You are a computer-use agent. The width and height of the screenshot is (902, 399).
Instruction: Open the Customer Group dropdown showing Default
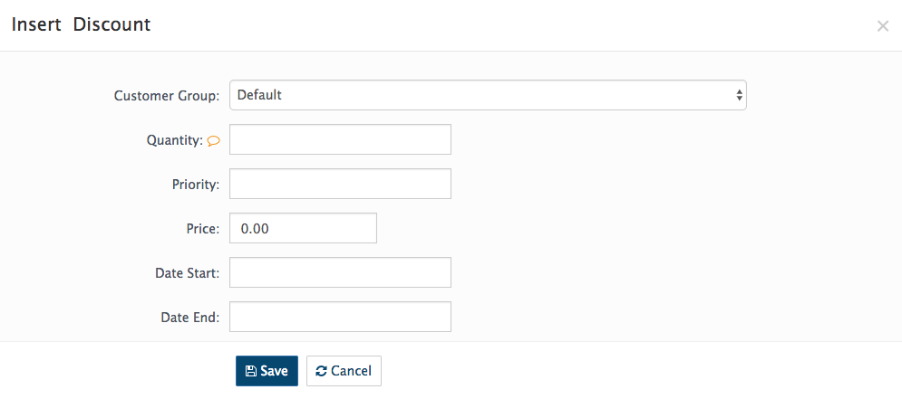pos(488,95)
